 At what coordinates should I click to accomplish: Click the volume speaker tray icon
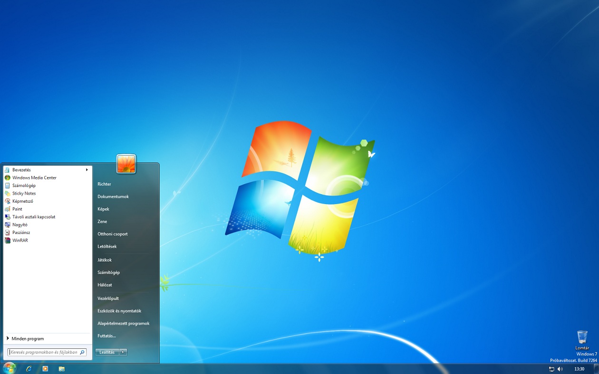point(560,369)
